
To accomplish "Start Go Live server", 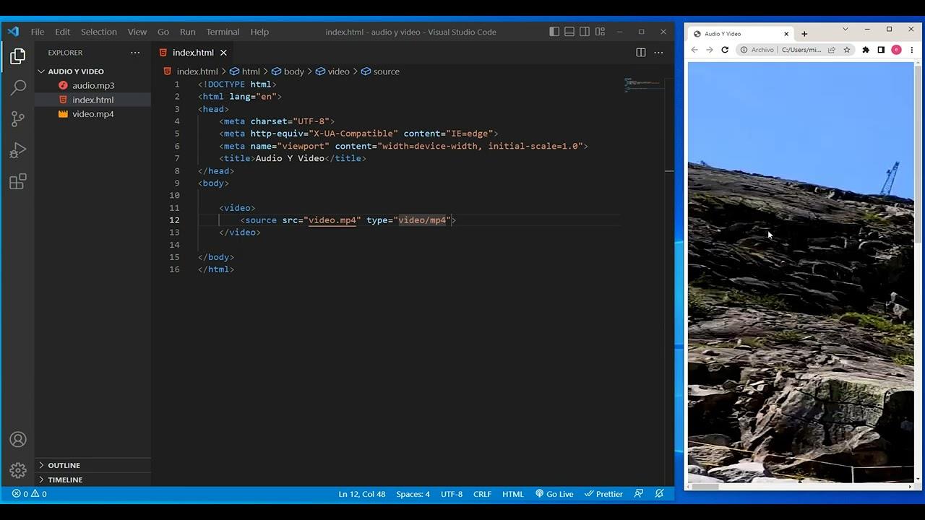I will (x=554, y=494).
